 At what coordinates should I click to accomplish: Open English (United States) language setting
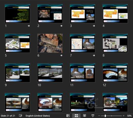point(38,116)
